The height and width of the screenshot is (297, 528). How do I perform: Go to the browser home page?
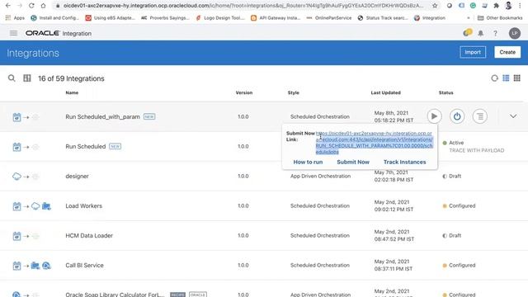pyautogui.click(x=43, y=6)
